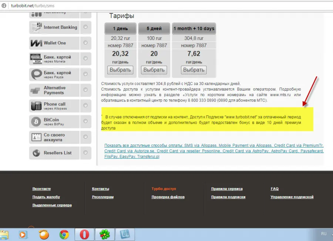Open the Opera browser taskbar icon
The width and height of the screenshot is (333, 241).
(x=84, y=235)
